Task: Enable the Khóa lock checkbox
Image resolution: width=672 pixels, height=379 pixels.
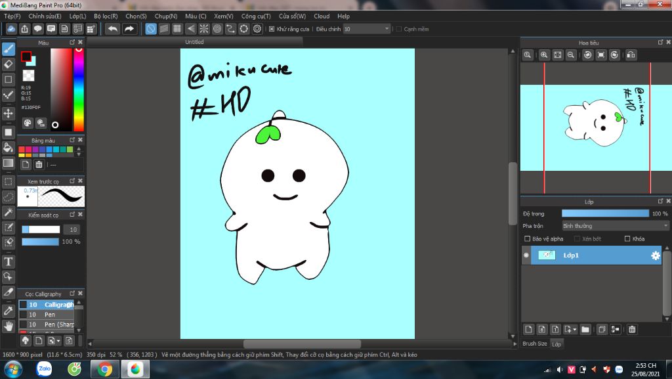Action: (627, 238)
